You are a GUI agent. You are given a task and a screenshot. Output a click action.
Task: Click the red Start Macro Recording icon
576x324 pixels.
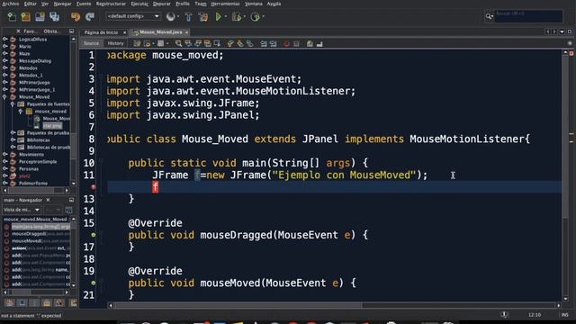pyautogui.click(x=286, y=43)
